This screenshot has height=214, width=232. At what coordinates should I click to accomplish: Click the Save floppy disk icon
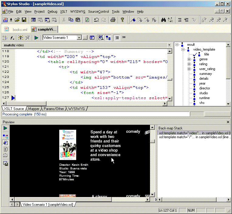[x=24, y=20]
